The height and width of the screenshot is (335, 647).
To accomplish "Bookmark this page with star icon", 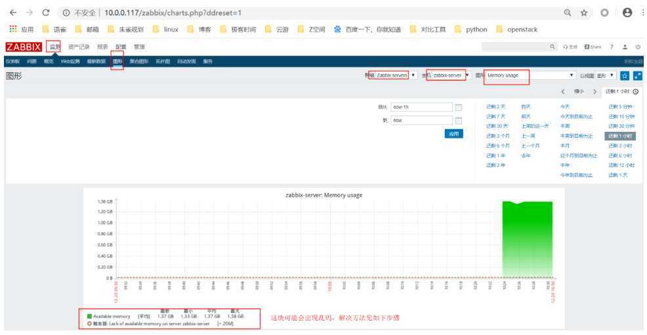I will (x=584, y=12).
